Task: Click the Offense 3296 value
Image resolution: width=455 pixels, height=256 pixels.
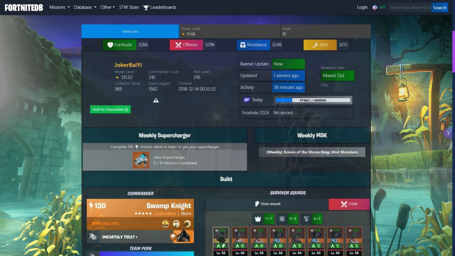Action: point(210,45)
